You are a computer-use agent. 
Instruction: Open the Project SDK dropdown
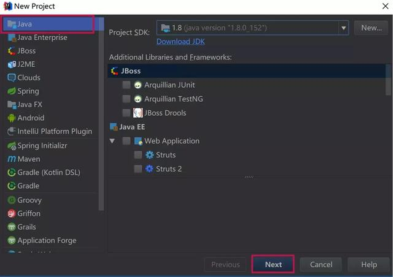[x=343, y=28]
